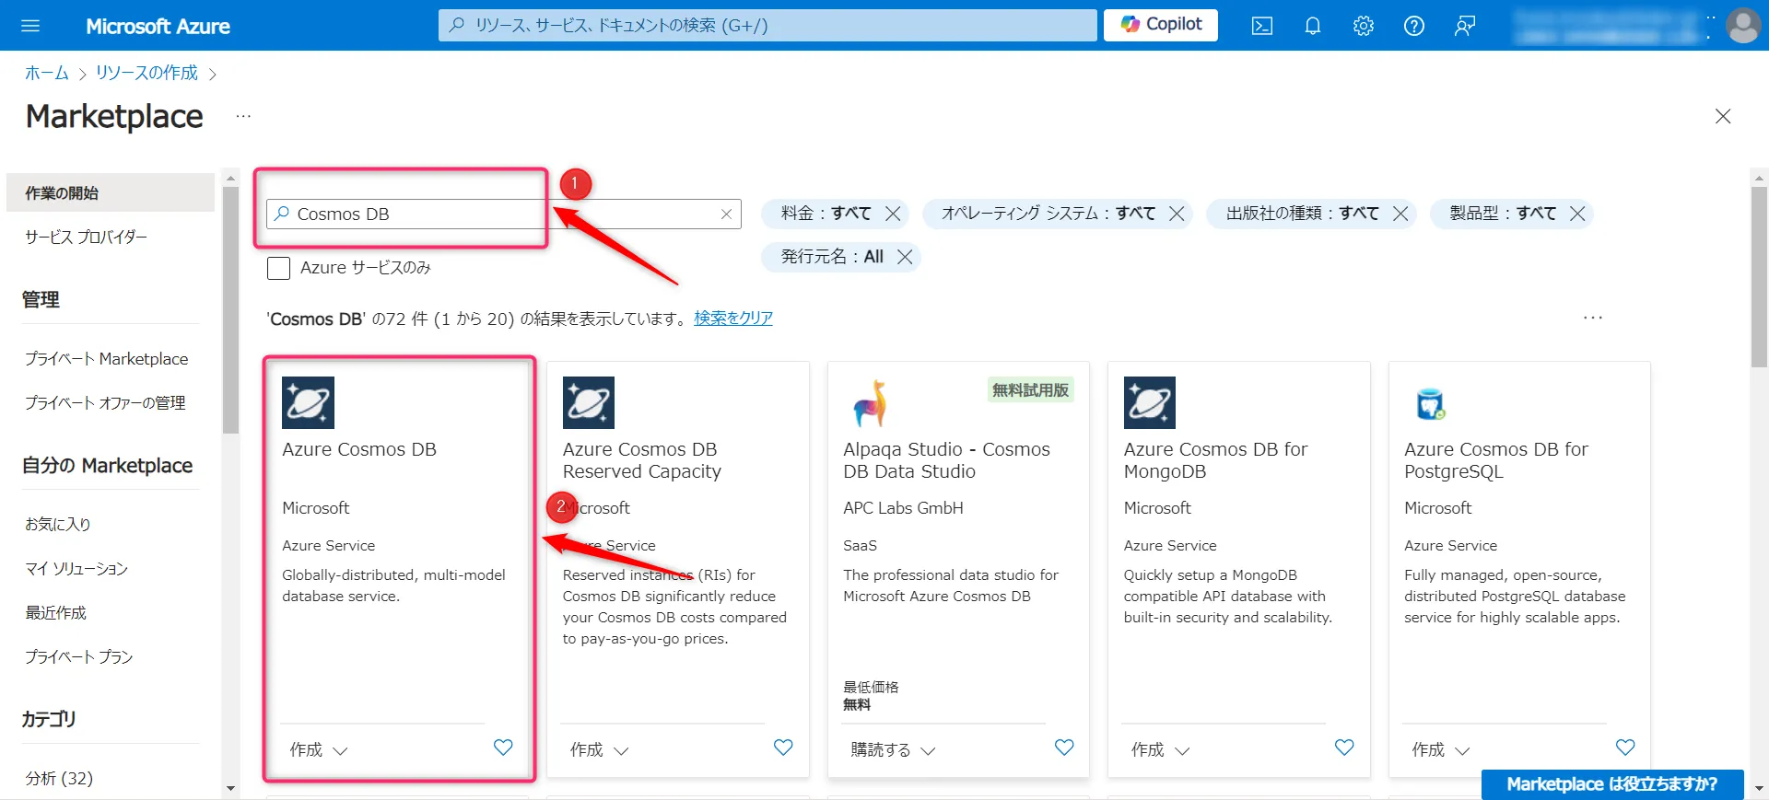Favorite the Reserved Capacity card
The width and height of the screenshot is (1769, 800).
783,748
